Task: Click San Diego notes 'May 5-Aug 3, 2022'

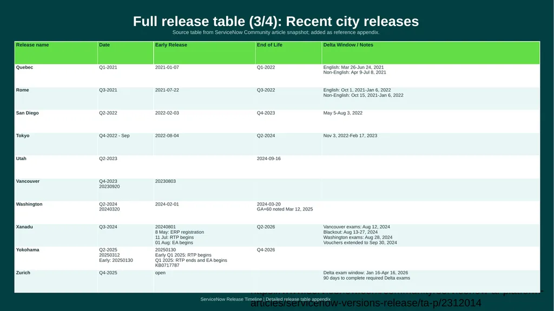Action: (x=342, y=113)
